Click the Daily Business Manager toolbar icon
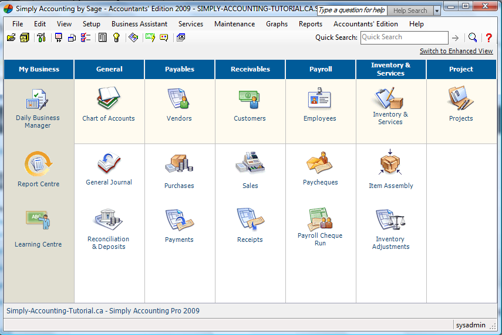Viewport: 502px width, 335px height. [72, 37]
